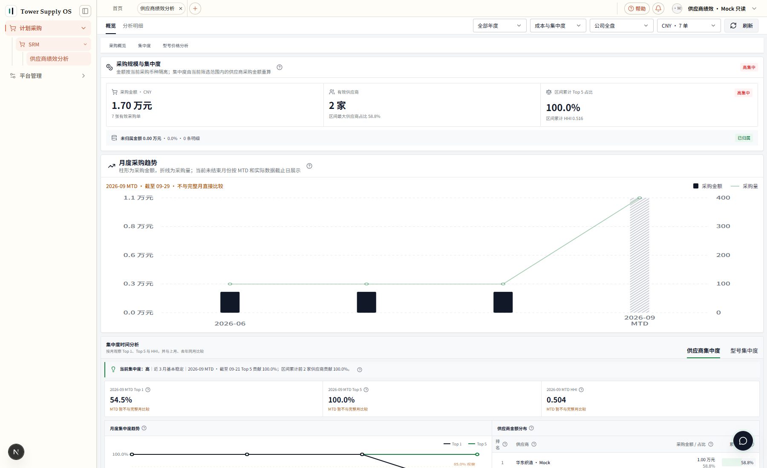Collapse the SRM submenu
767x468 pixels.
(x=53, y=44)
